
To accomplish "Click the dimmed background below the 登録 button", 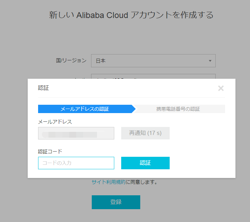I will (x=116, y=216).
